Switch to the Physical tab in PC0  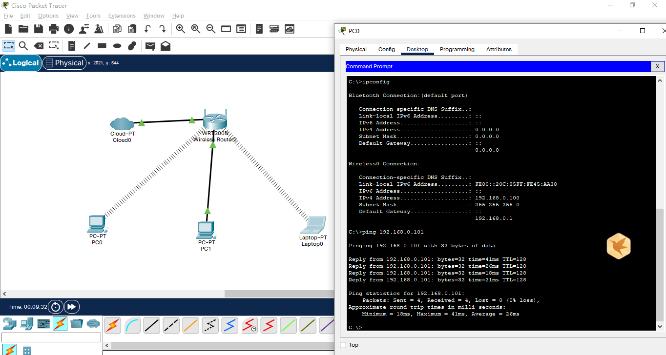[356, 49]
